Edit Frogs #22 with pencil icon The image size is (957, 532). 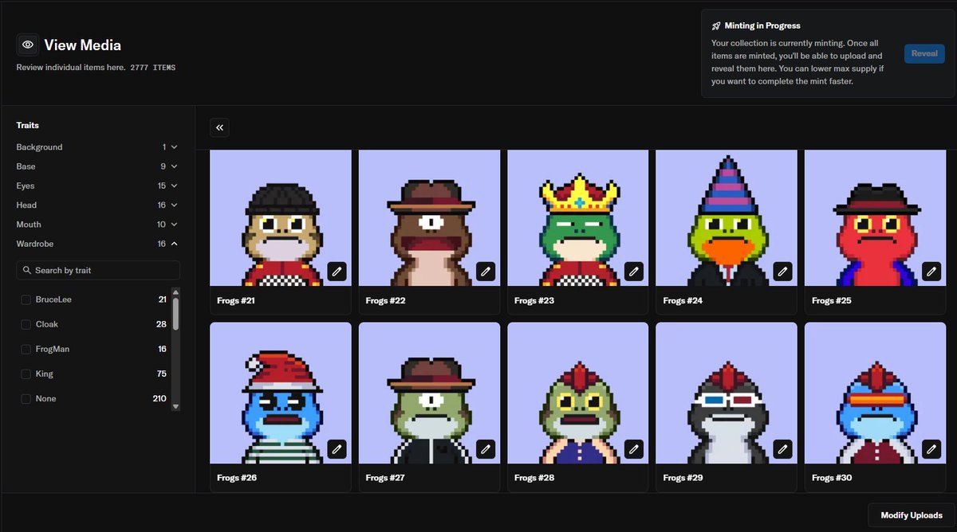486,272
